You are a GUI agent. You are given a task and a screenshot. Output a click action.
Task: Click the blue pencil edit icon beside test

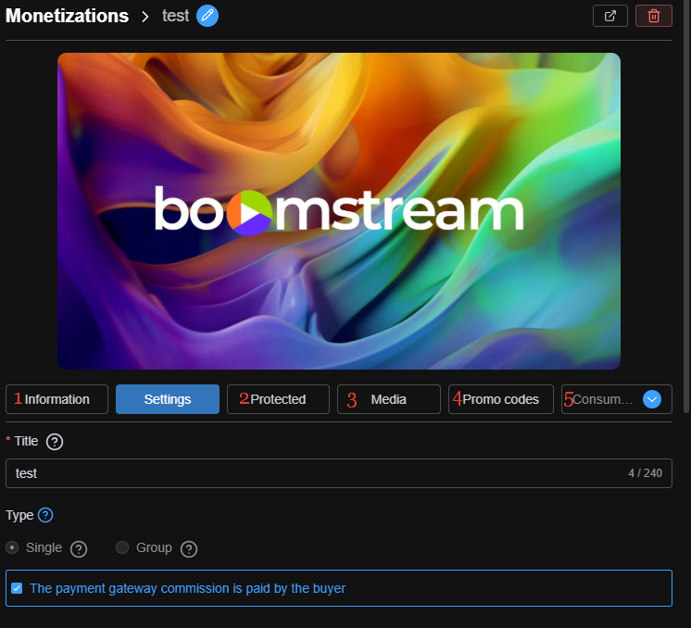point(207,16)
